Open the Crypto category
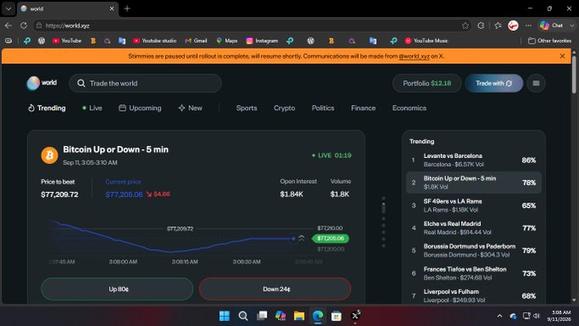 point(284,108)
